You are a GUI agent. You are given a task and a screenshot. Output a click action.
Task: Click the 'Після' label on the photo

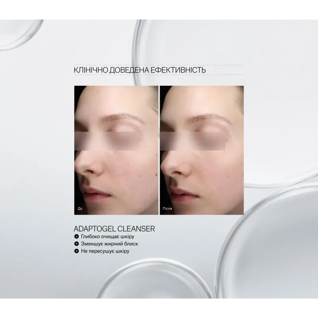click(x=167, y=208)
